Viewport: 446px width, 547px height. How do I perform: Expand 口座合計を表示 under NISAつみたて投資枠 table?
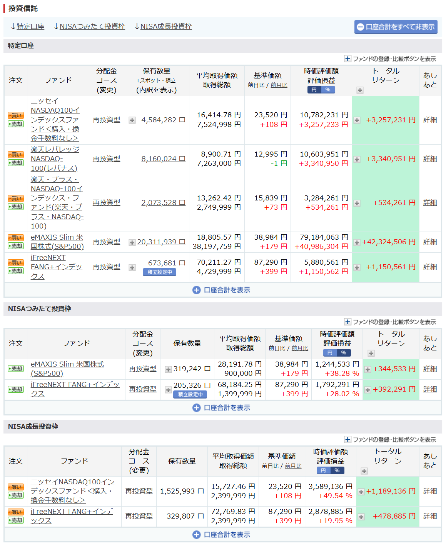pos(222,408)
